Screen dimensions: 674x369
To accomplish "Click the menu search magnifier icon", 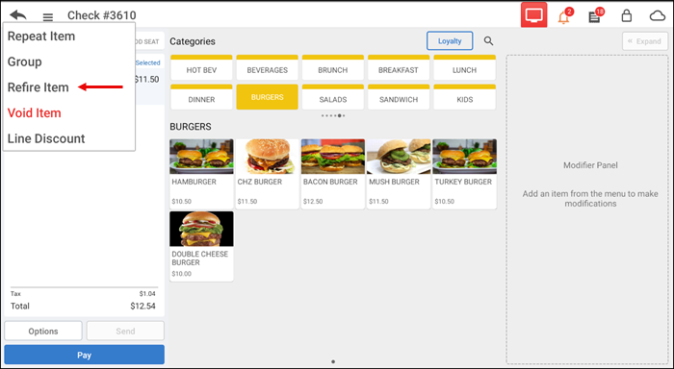I will (x=488, y=40).
